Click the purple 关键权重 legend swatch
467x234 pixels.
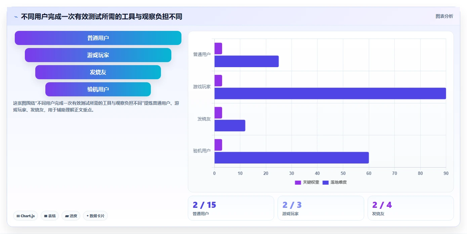point(298,182)
